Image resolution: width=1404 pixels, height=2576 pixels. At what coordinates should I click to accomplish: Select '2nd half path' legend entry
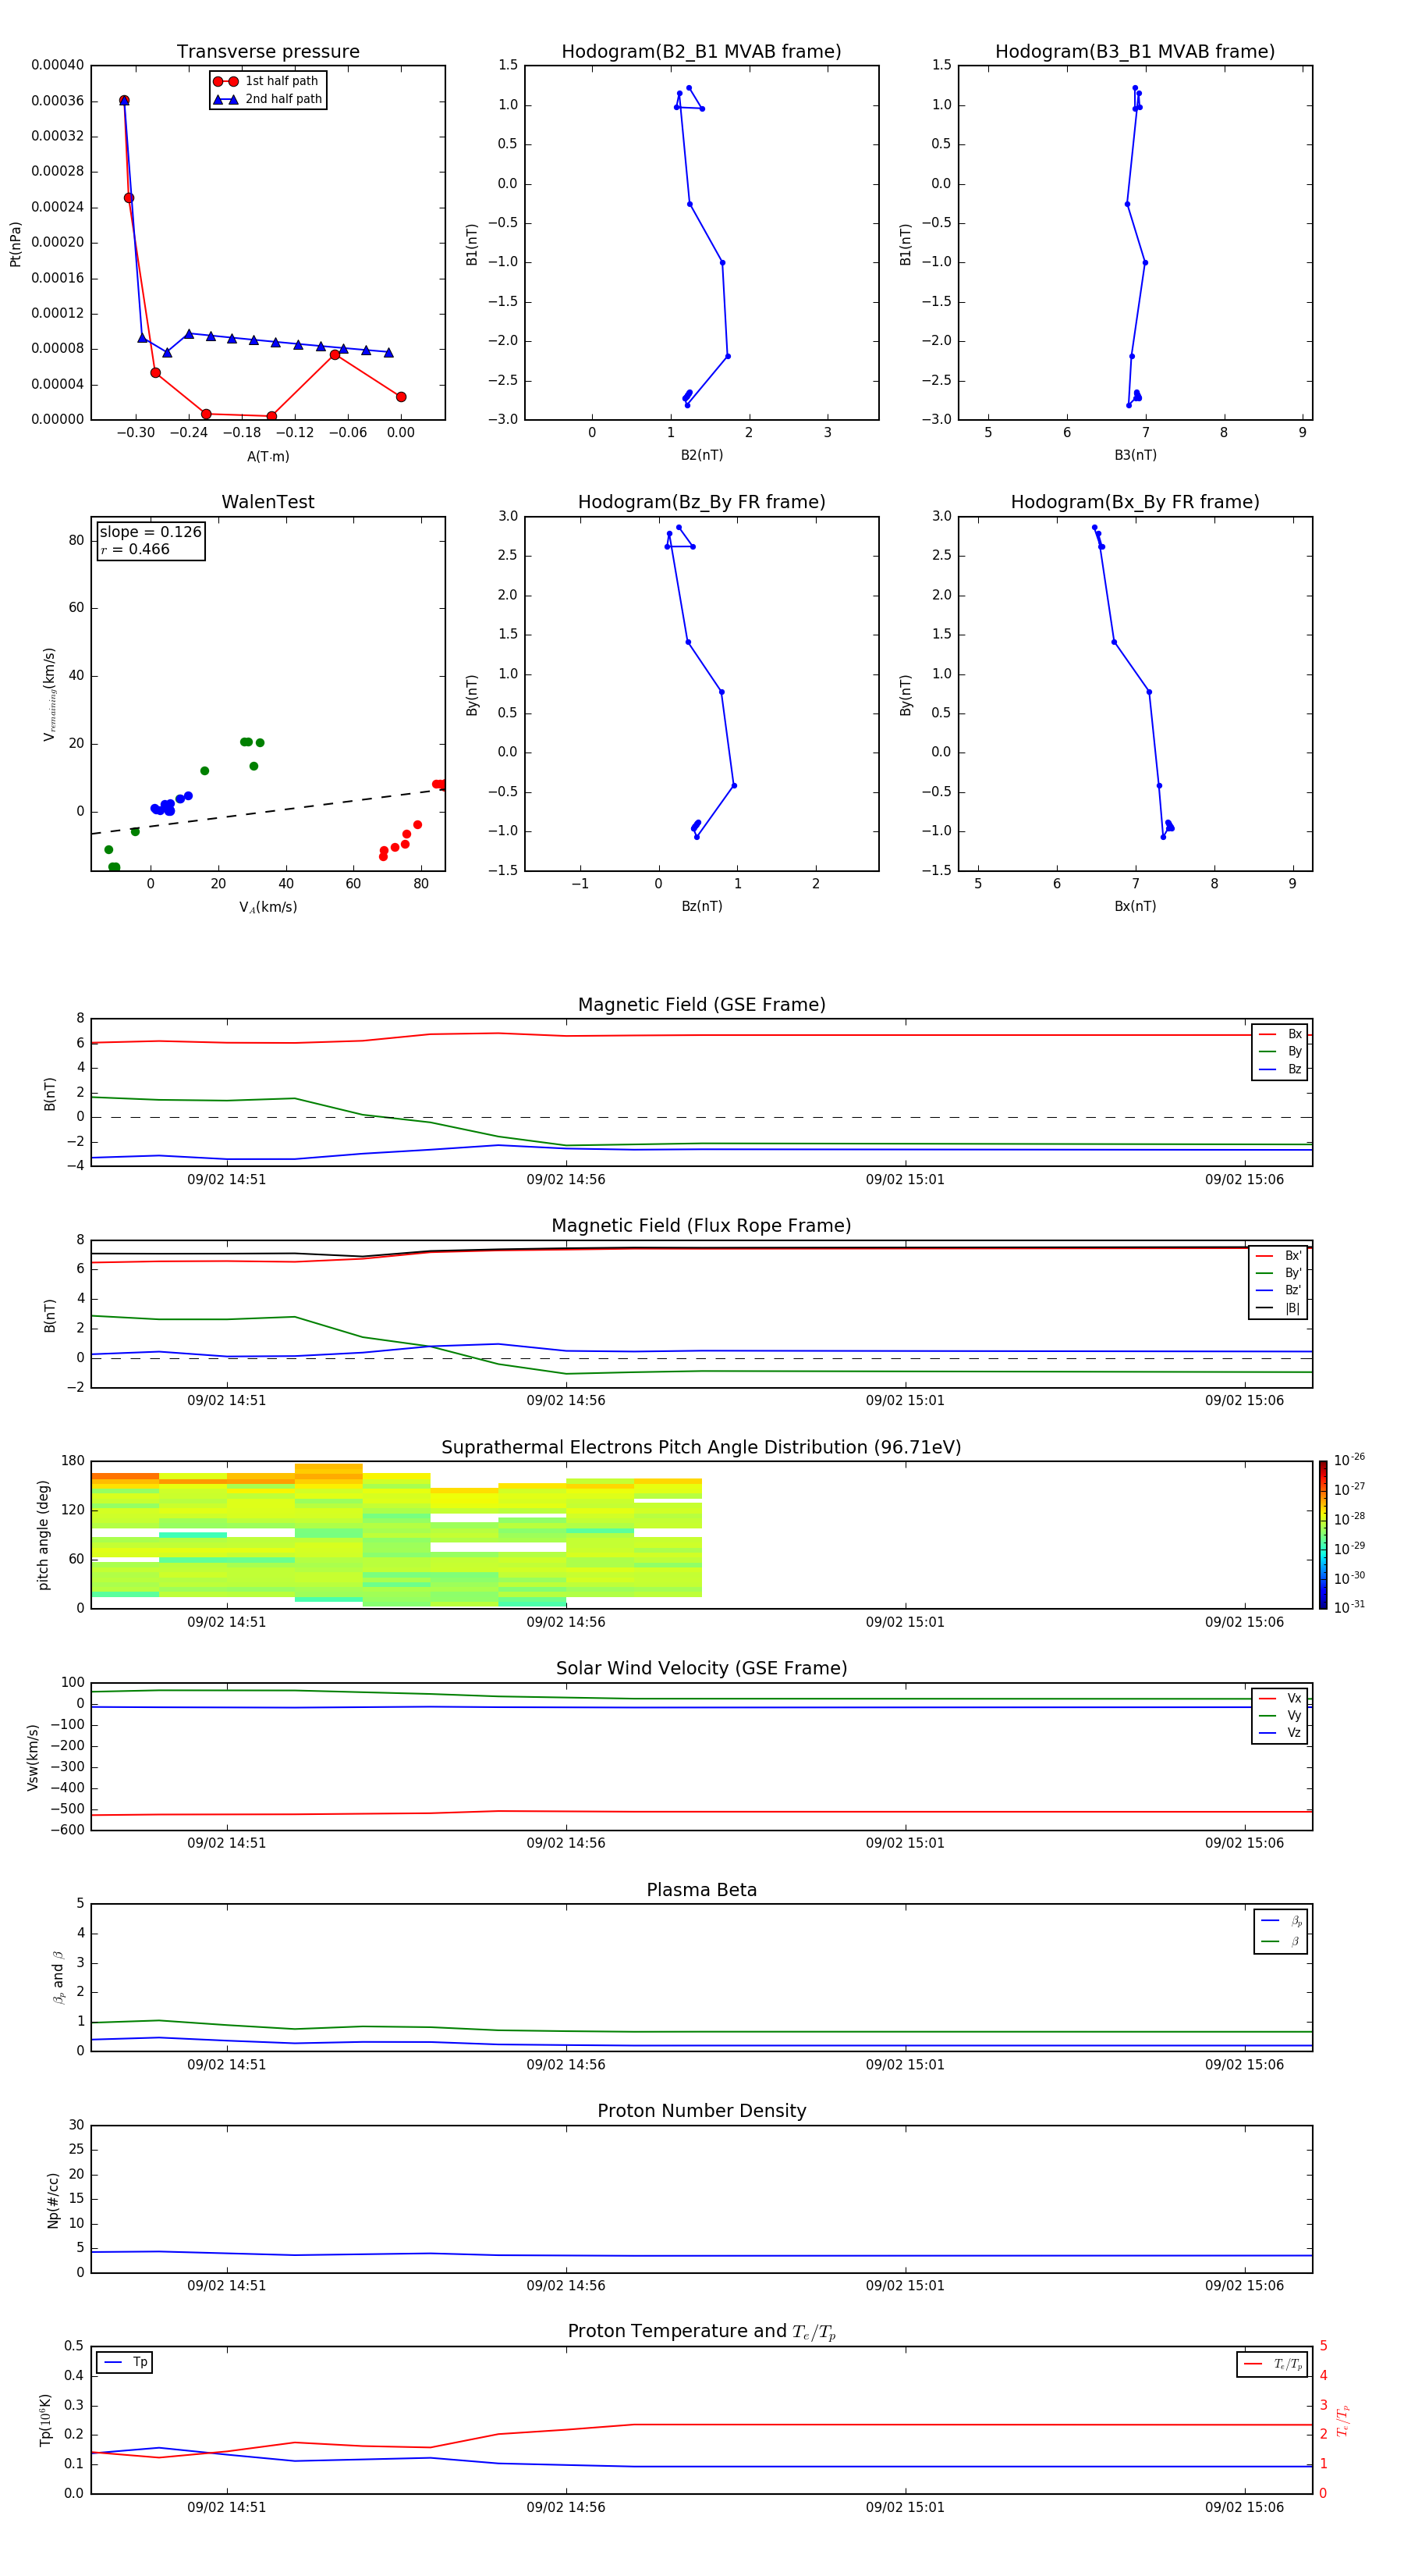[267, 99]
